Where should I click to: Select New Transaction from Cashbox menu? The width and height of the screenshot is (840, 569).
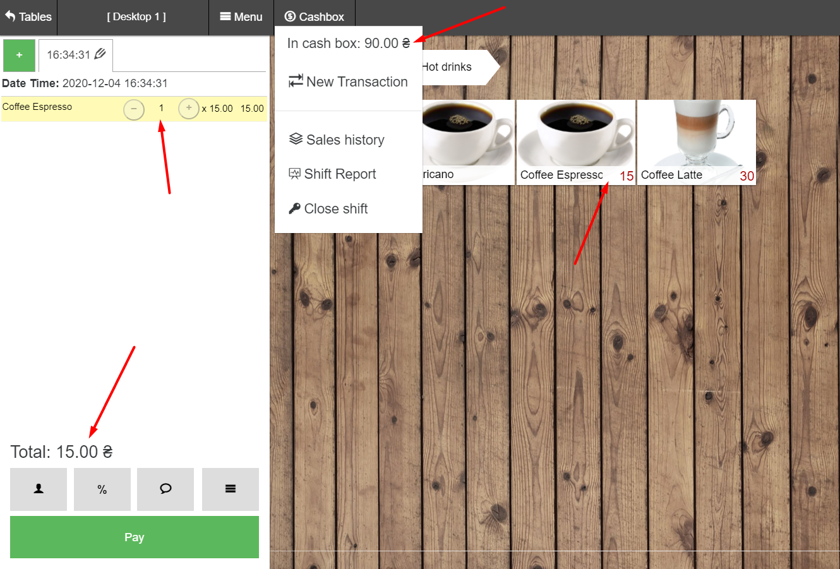[x=348, y=81]
